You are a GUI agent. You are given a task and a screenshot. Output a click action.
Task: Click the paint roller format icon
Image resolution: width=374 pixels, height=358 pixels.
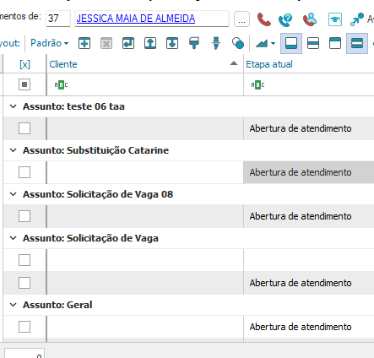tap(194, 43)
